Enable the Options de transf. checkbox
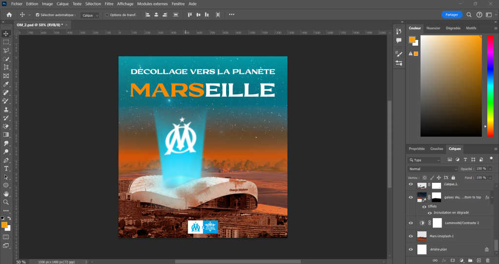The image size is (499, 264). click(x=107, y=15)
